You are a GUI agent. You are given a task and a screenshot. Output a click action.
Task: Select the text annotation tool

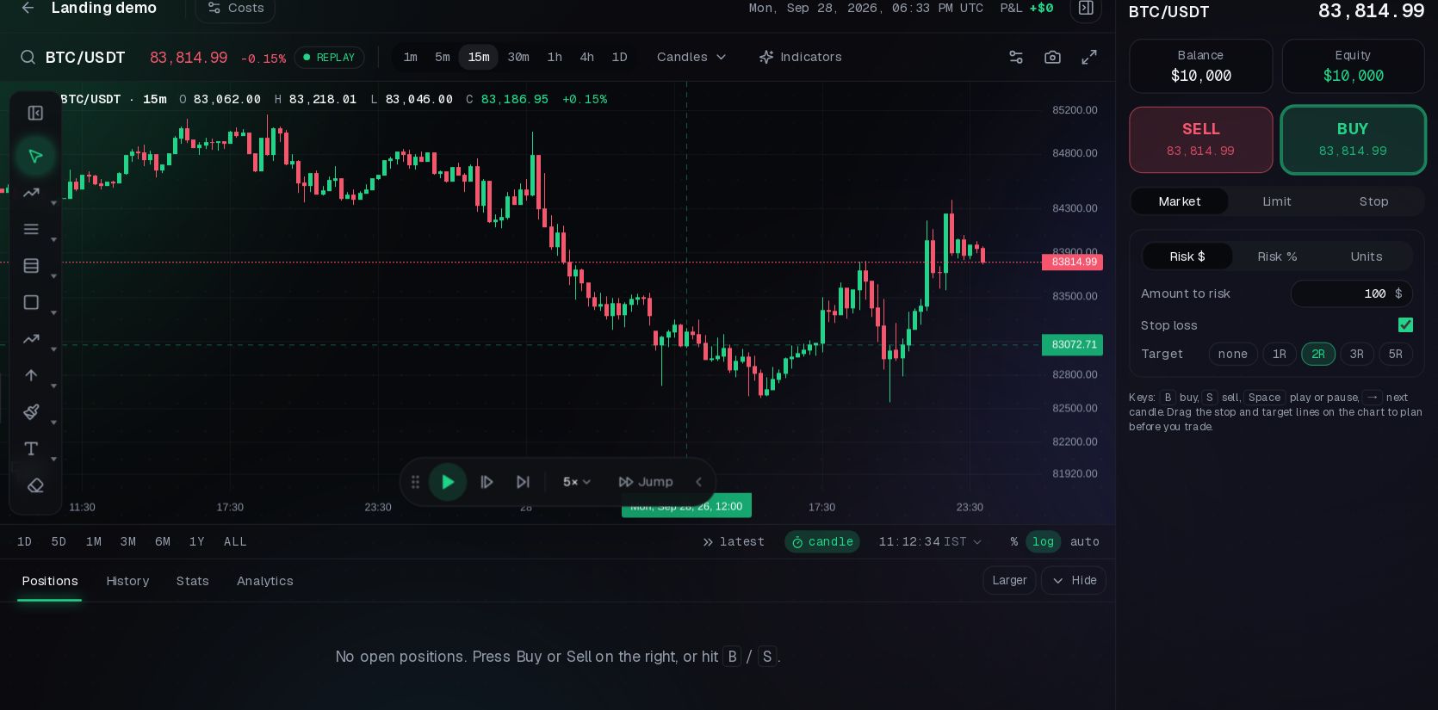click(x=31, y=448)
